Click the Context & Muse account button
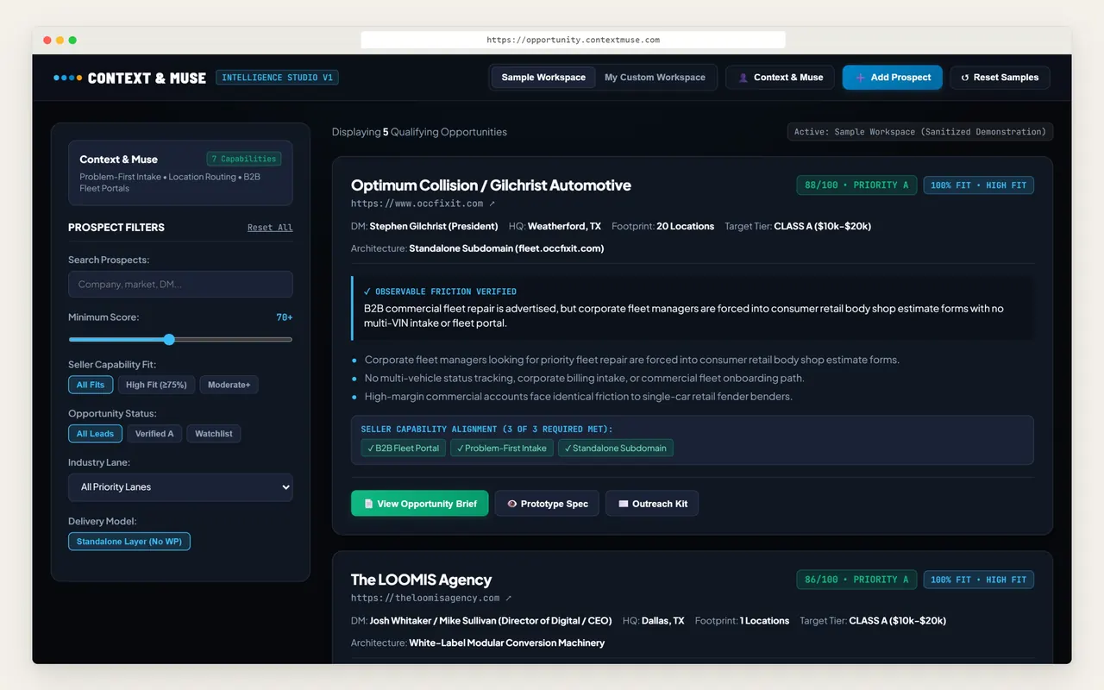 pyautogui.click(x=780, y=78)
